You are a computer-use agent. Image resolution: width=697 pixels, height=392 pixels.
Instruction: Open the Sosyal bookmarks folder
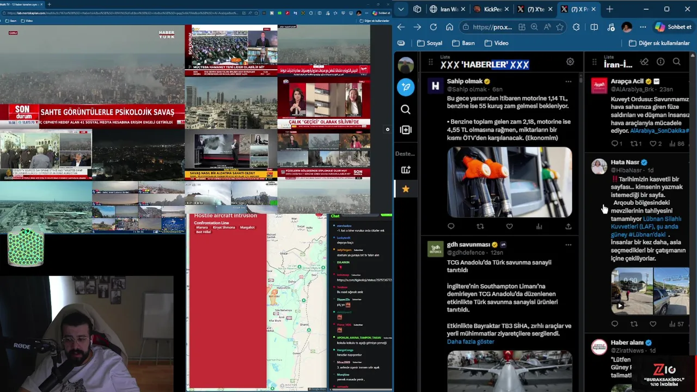point(430,43)
